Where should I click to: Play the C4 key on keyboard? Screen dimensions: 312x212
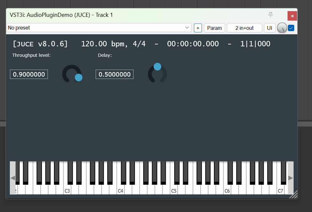120,190
